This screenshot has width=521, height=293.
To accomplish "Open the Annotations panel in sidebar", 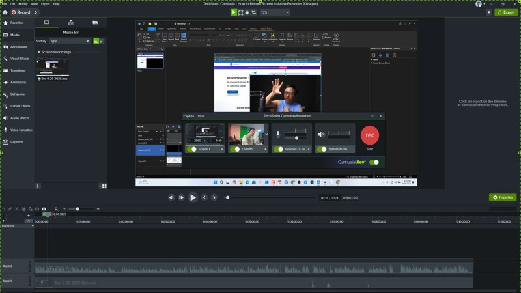I will tap(18, 46).
